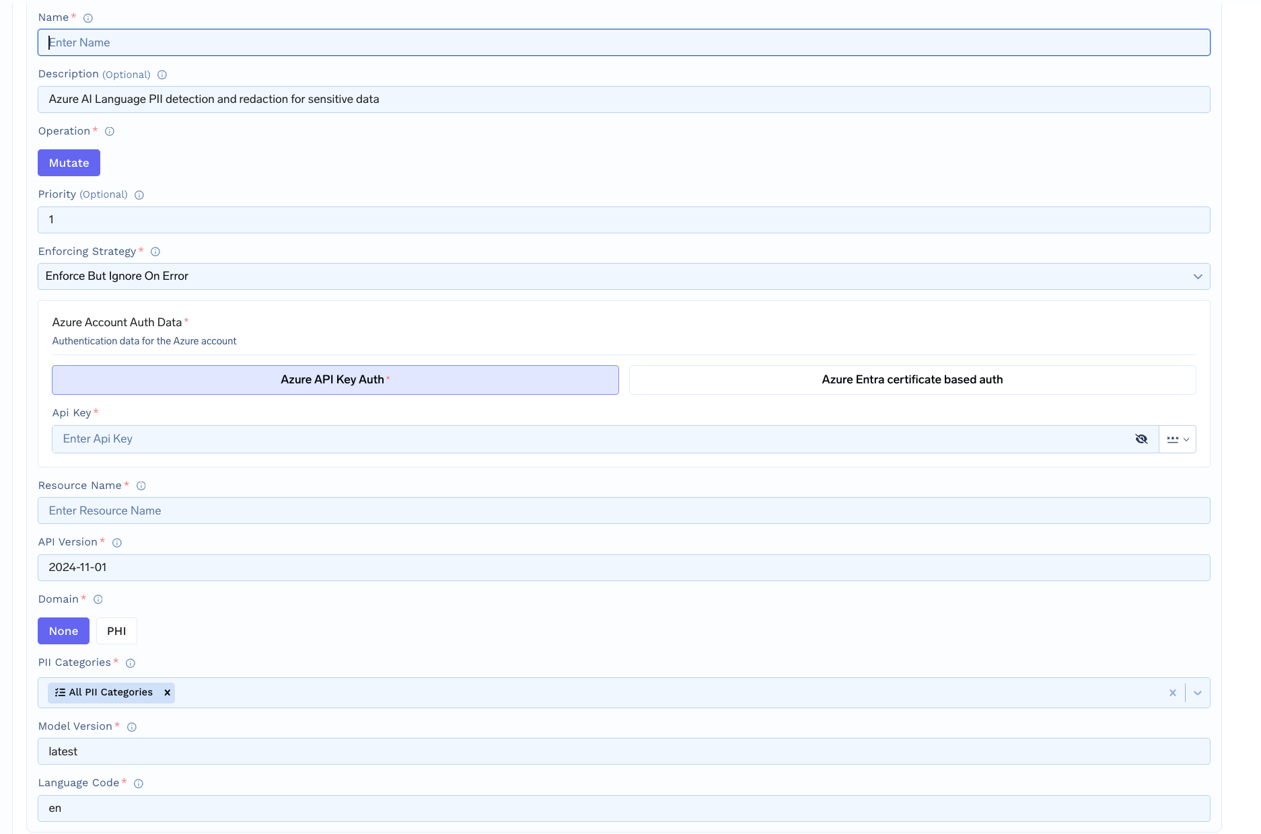Click the checklist icon in the All PII Categories chip

click(x=59, y=692)
